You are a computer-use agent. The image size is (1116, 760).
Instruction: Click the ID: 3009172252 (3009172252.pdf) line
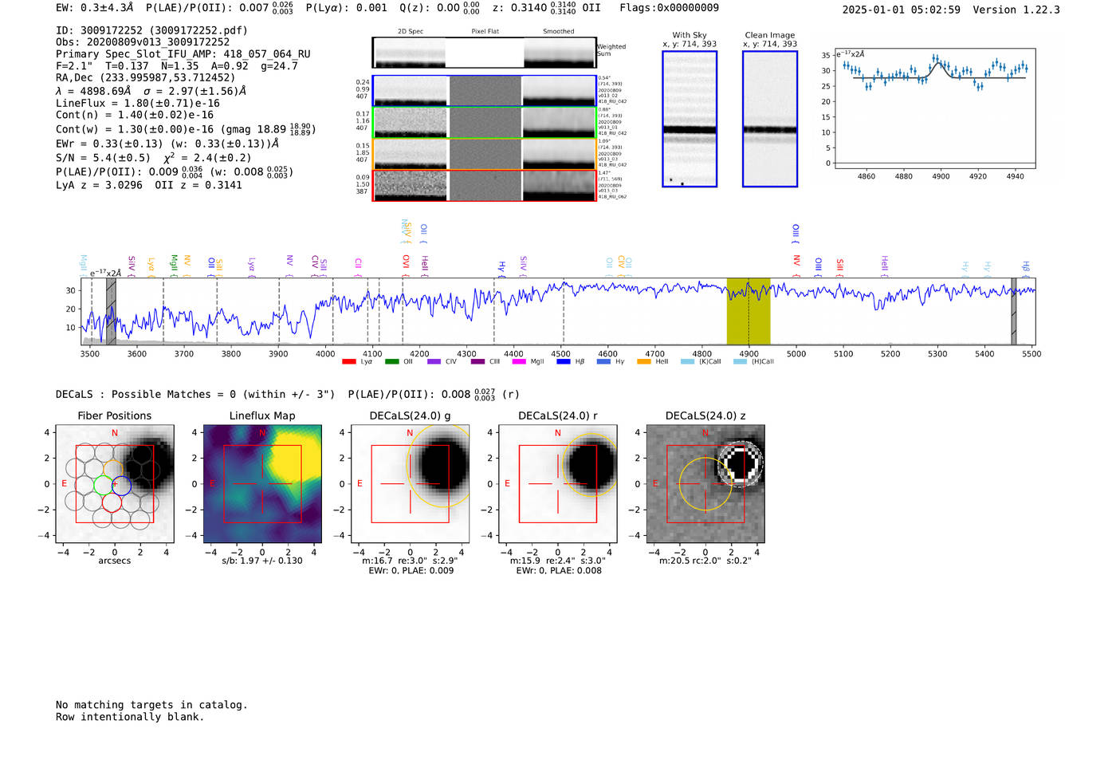pos(151,30)
